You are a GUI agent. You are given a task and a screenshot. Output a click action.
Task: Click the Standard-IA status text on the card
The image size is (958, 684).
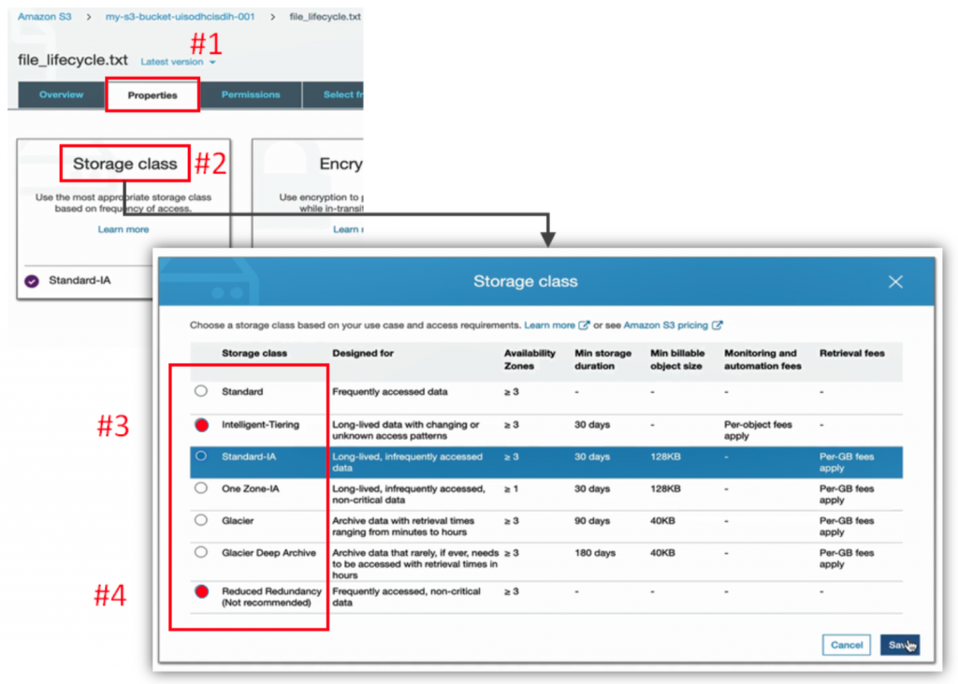[x=80, y=281]
